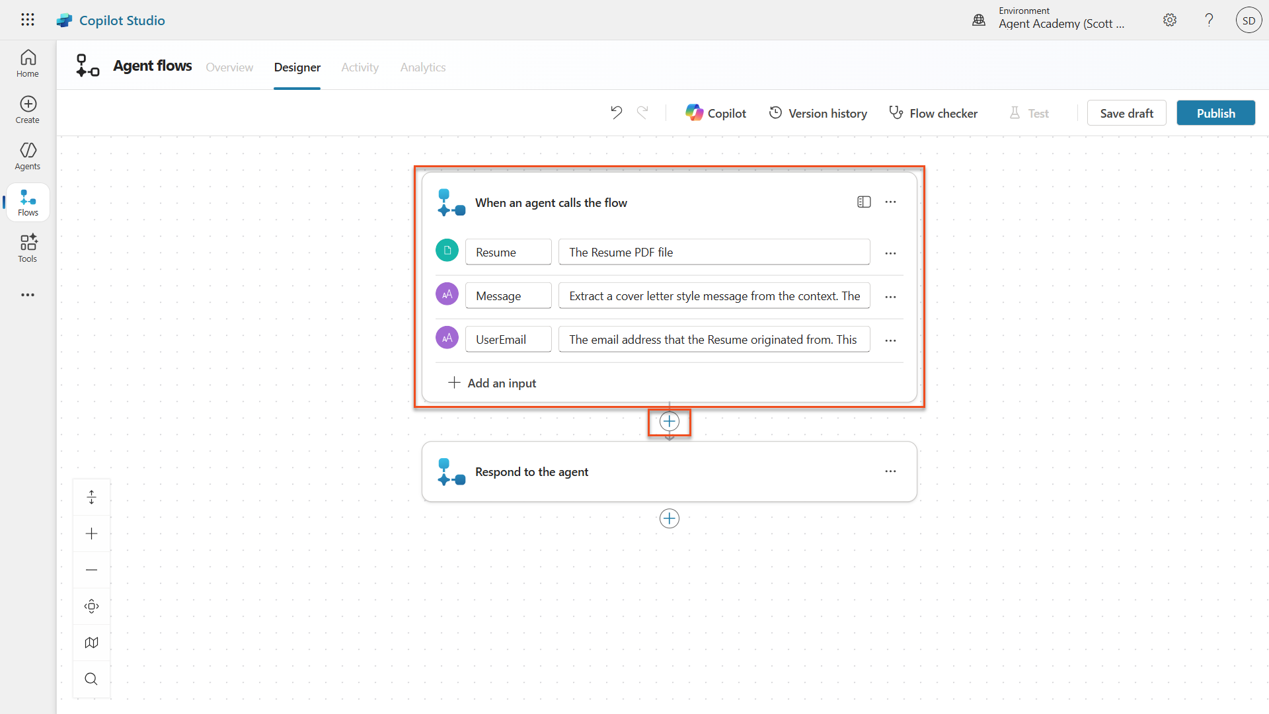Publish the agent flow

(1215, 112)
